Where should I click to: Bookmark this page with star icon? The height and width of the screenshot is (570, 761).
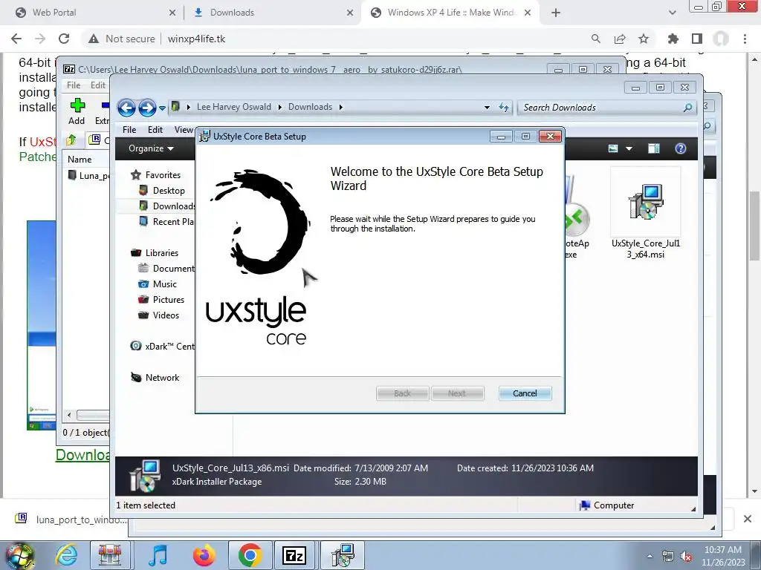click(644, 39)
